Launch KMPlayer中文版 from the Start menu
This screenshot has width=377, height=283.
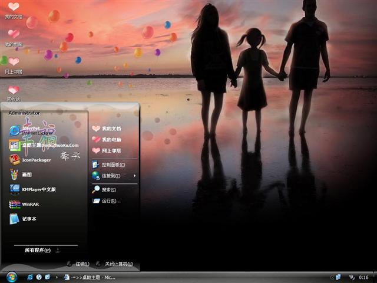(33, 189)
